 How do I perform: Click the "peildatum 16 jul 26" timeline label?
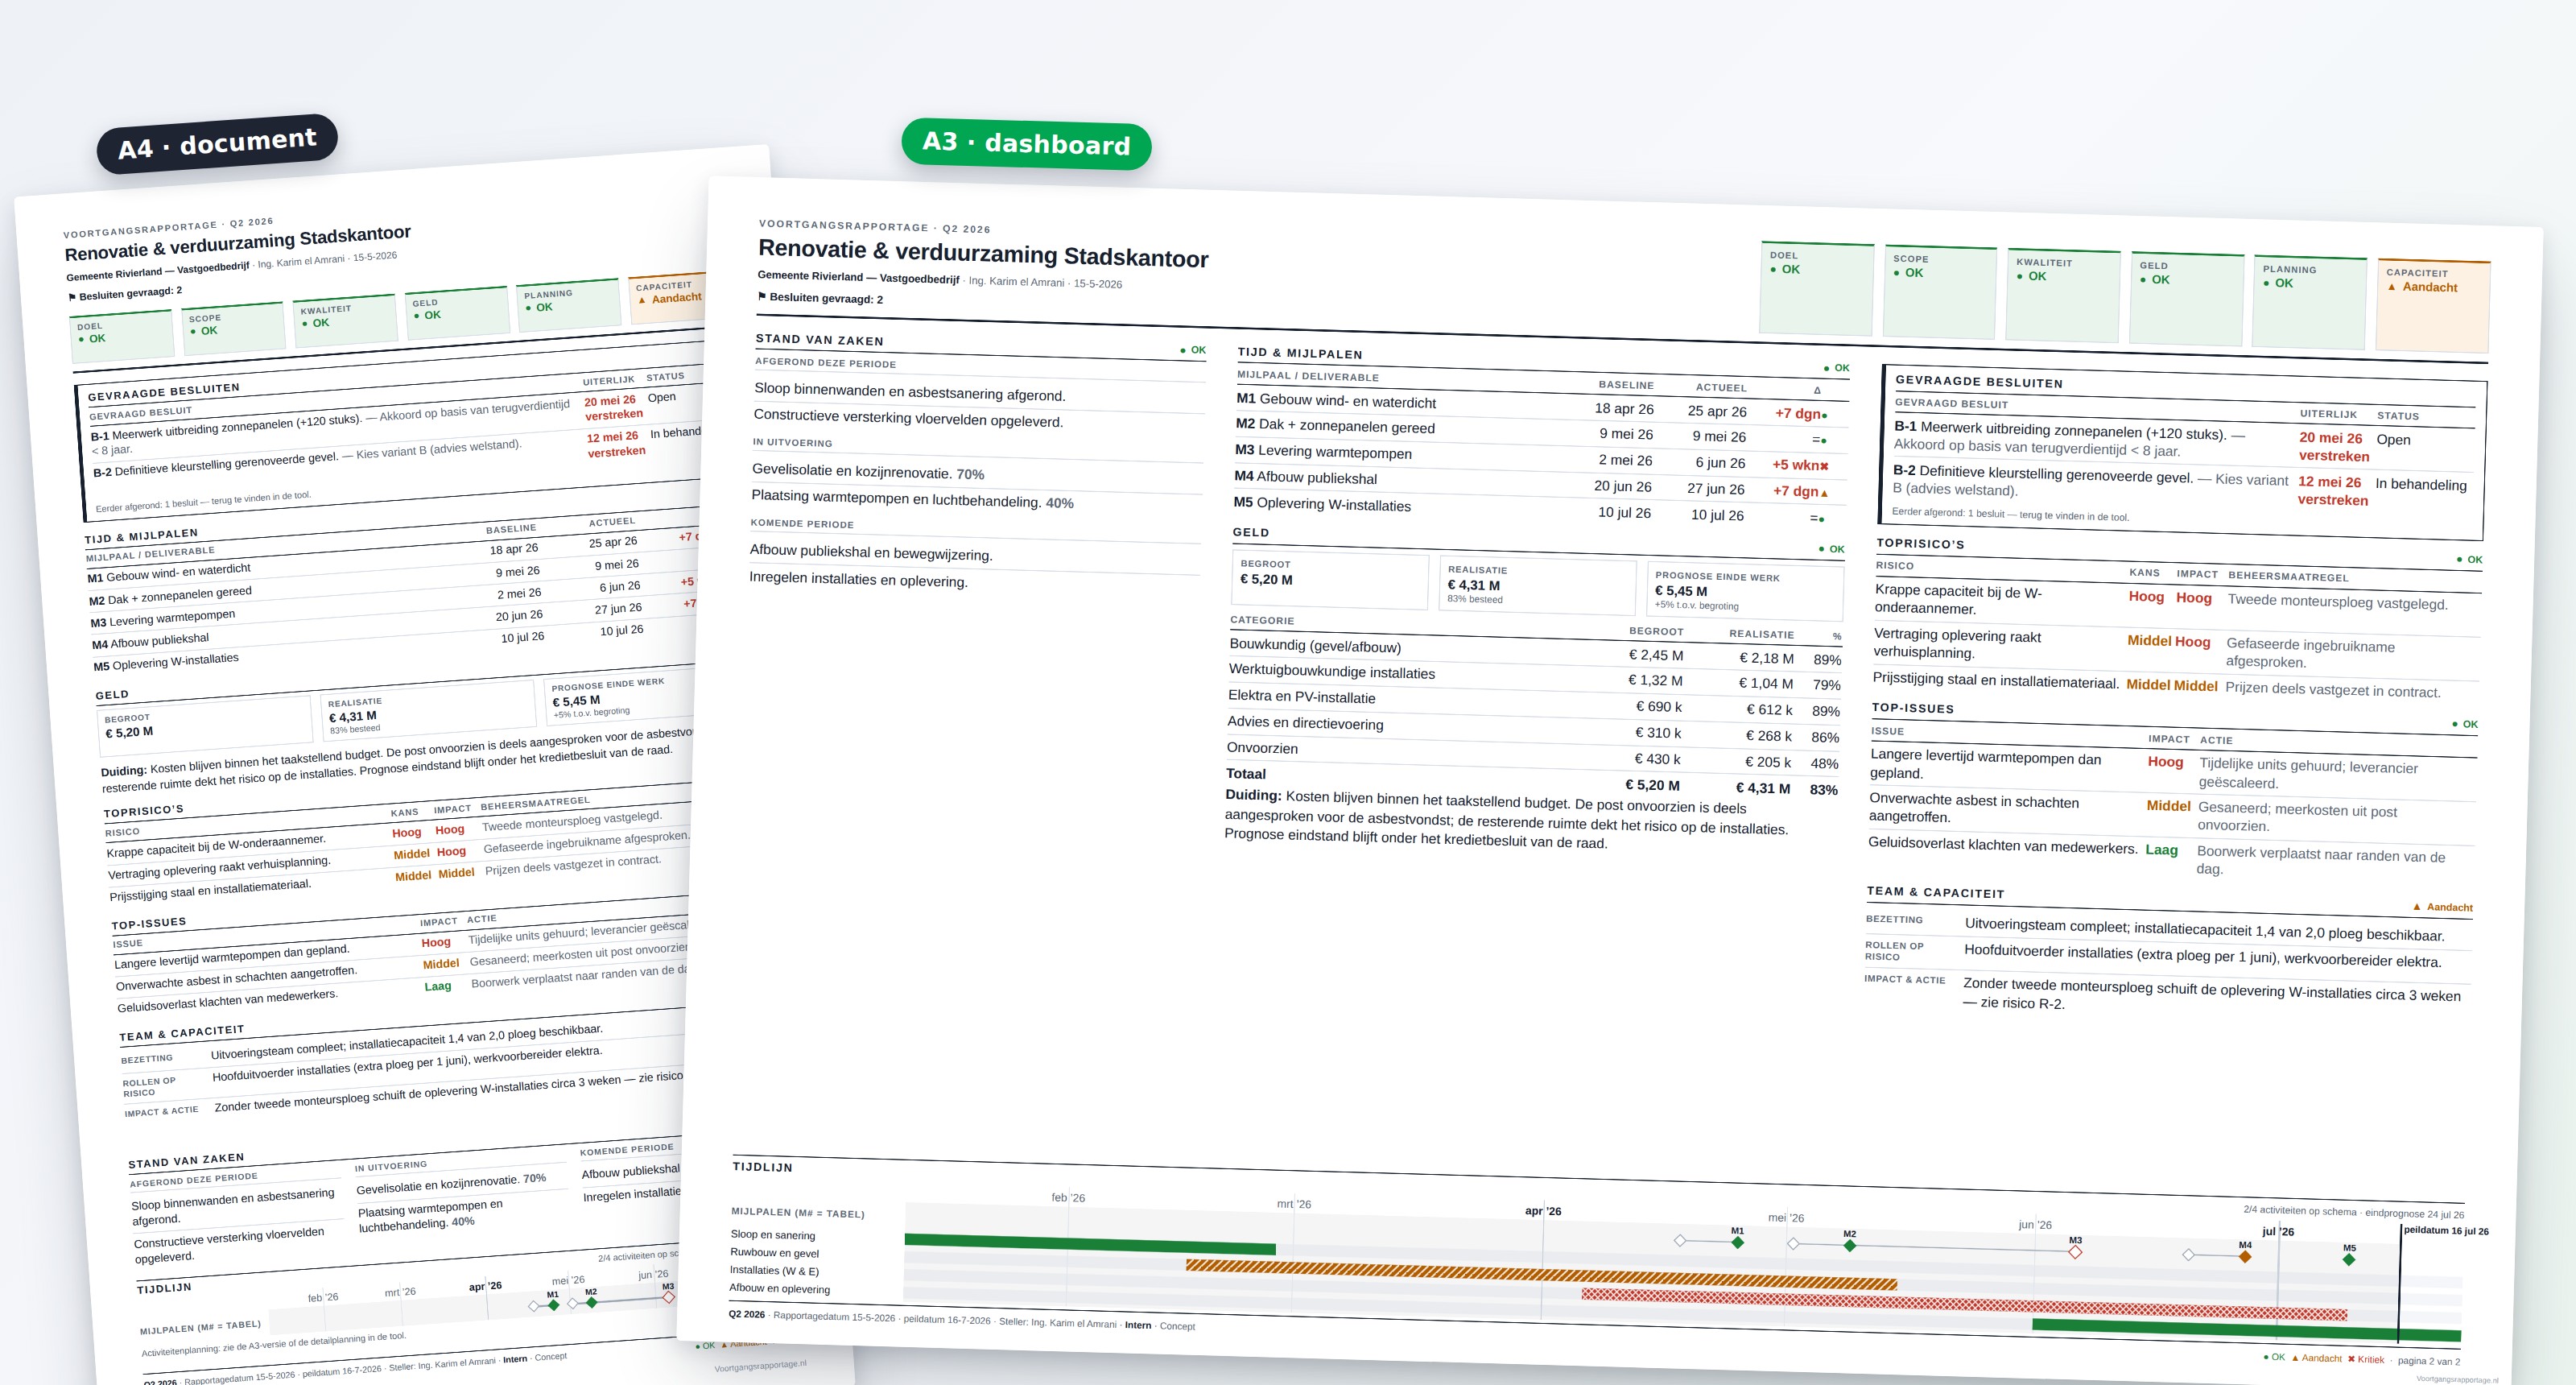2446,1231
